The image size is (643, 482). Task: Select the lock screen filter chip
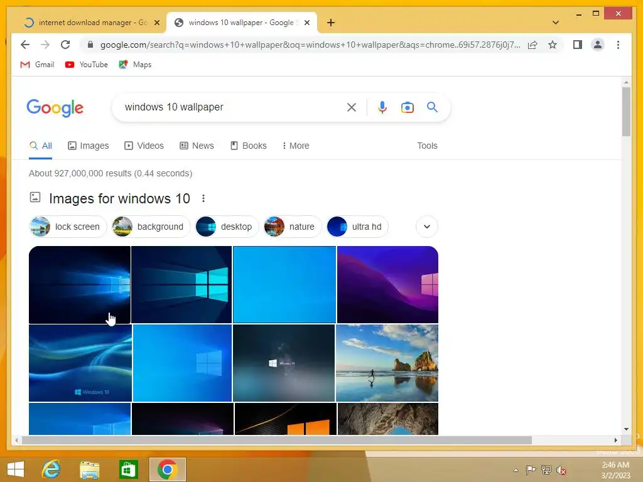click(x=68, y=227)
